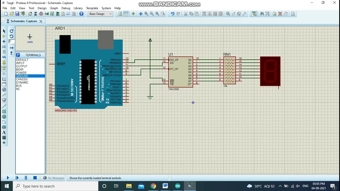Select the Component mode tool
This screenshot has height=191, width=340.
(4, 36)
